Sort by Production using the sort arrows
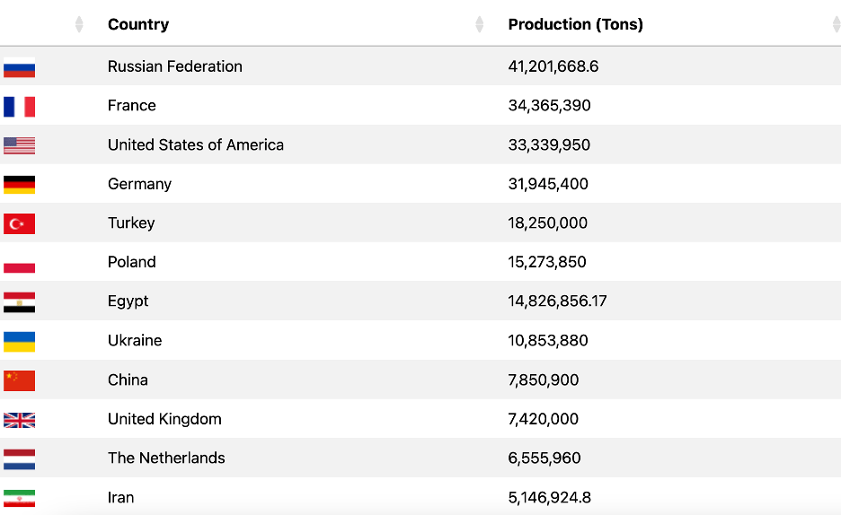 (x=836, y=24)
